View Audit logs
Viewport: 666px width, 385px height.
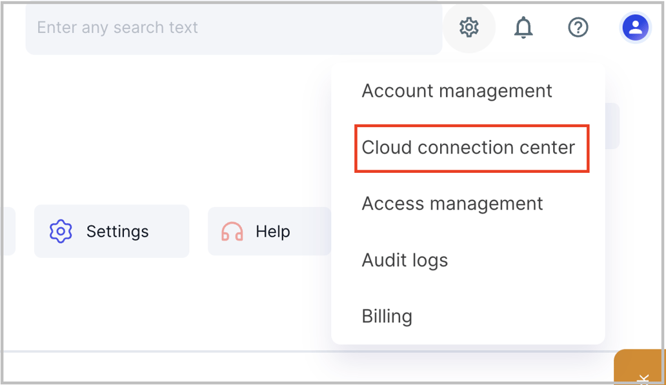(405, 260)
